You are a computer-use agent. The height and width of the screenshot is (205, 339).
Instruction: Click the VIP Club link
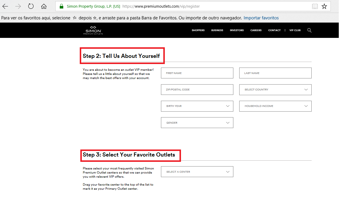tap(295, 30)
